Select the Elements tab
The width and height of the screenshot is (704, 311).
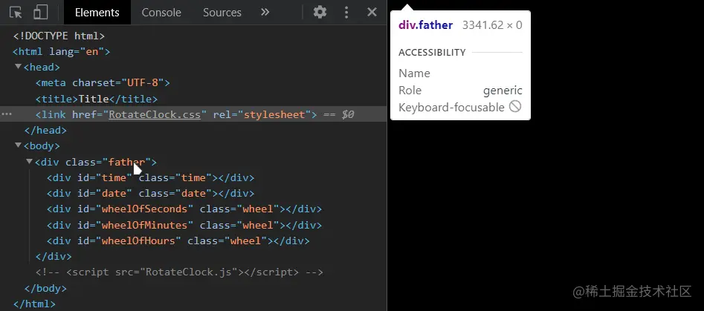97,12
